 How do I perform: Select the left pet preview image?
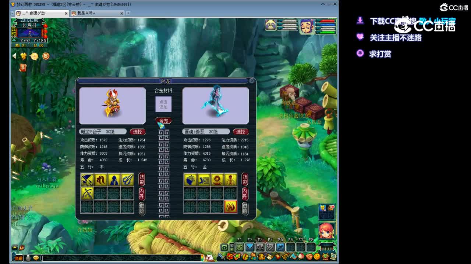coord(112,106)
